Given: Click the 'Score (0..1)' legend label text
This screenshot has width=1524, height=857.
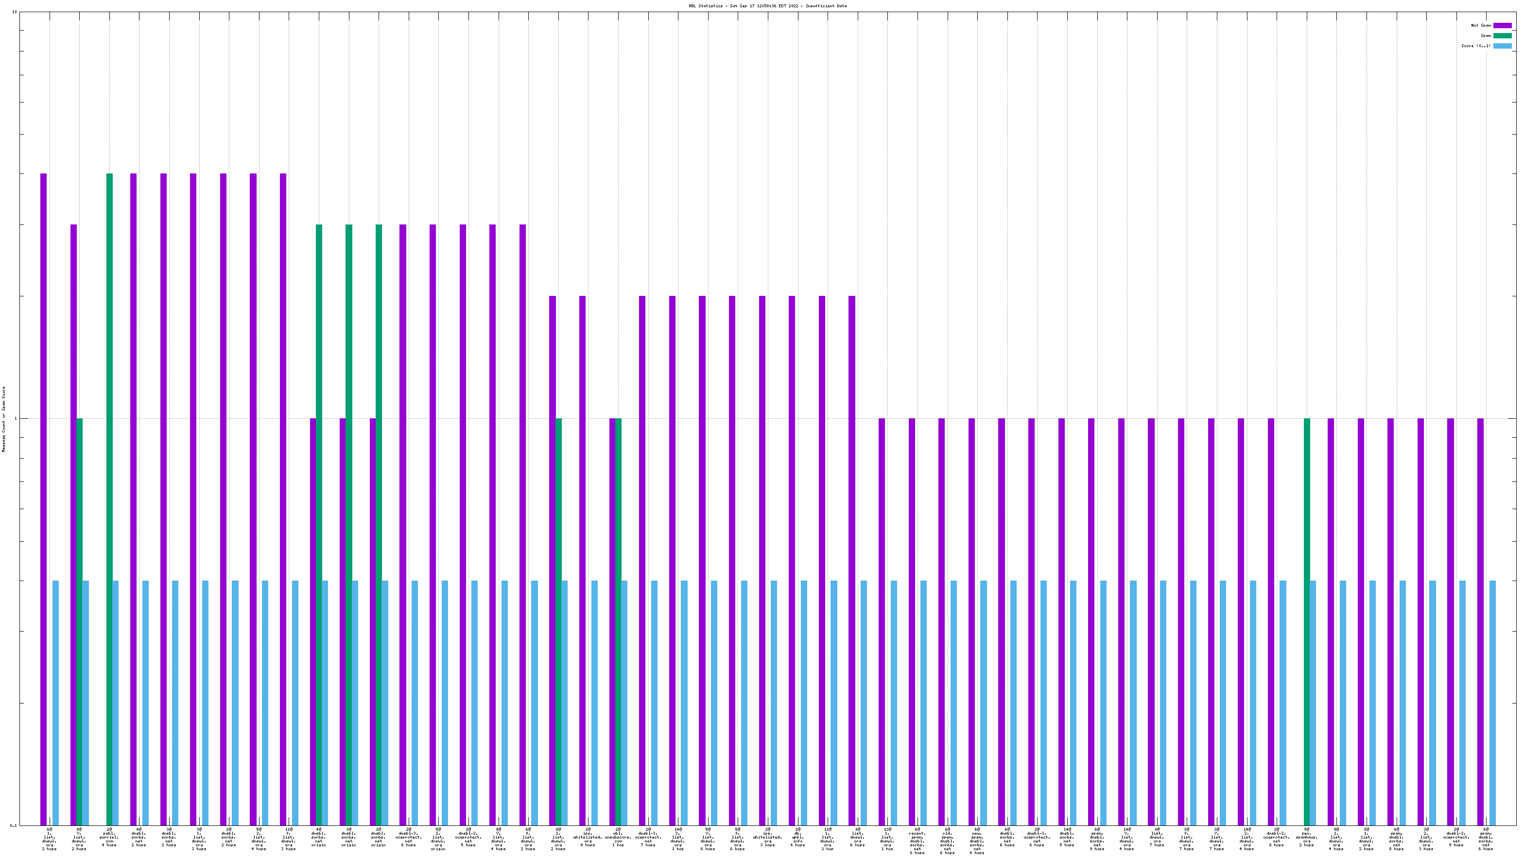Looking at the screenshot, I should click(1475, 46).
